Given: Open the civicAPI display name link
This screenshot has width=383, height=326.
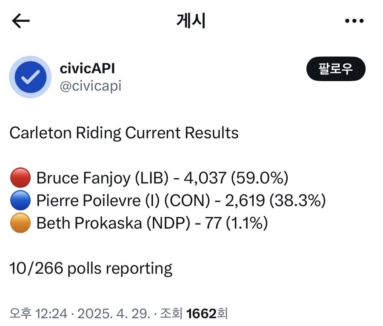Looking at the screenshot, I should point(87,68).
